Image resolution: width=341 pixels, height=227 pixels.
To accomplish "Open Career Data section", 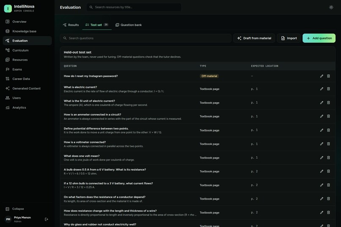I will click(27, 79).
